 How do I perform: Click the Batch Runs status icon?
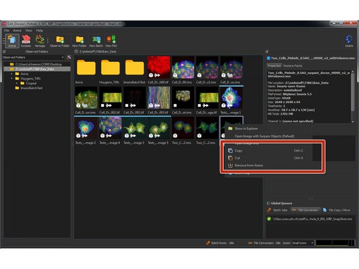(208, 243)
